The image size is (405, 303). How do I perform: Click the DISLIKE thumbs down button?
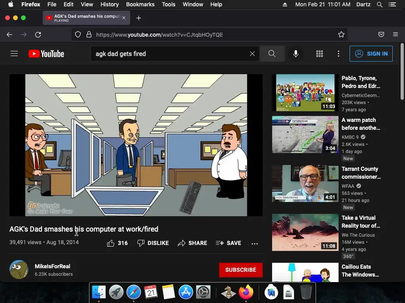153,243
